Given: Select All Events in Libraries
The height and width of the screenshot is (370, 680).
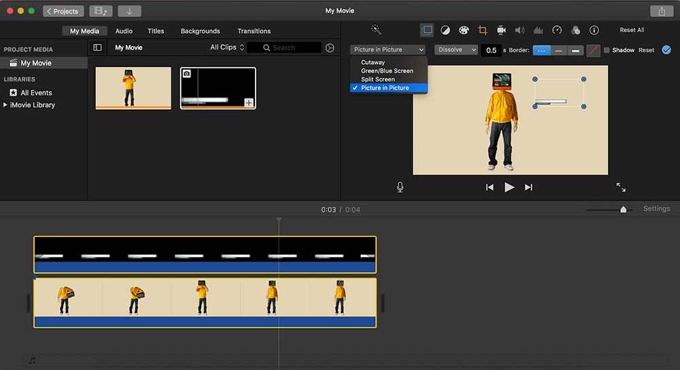Looking at the screenshot, I should (37, 92).
